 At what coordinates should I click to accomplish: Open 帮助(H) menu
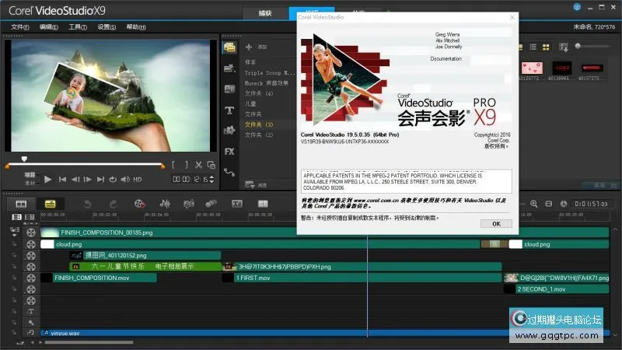136,27
